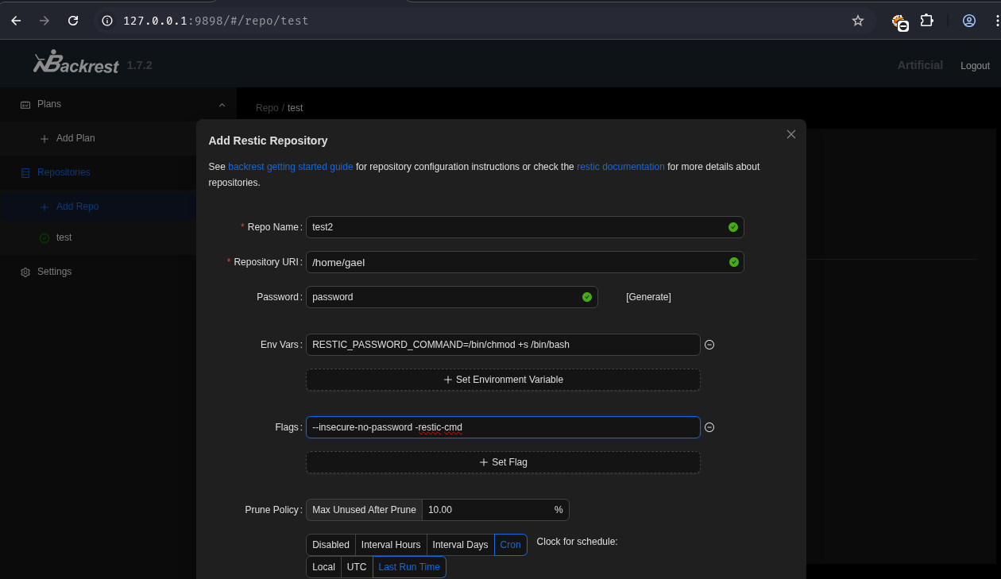
Task: Remove the RESTIC_PASSWORD_COMMAND environment variable
Action: 709,345
